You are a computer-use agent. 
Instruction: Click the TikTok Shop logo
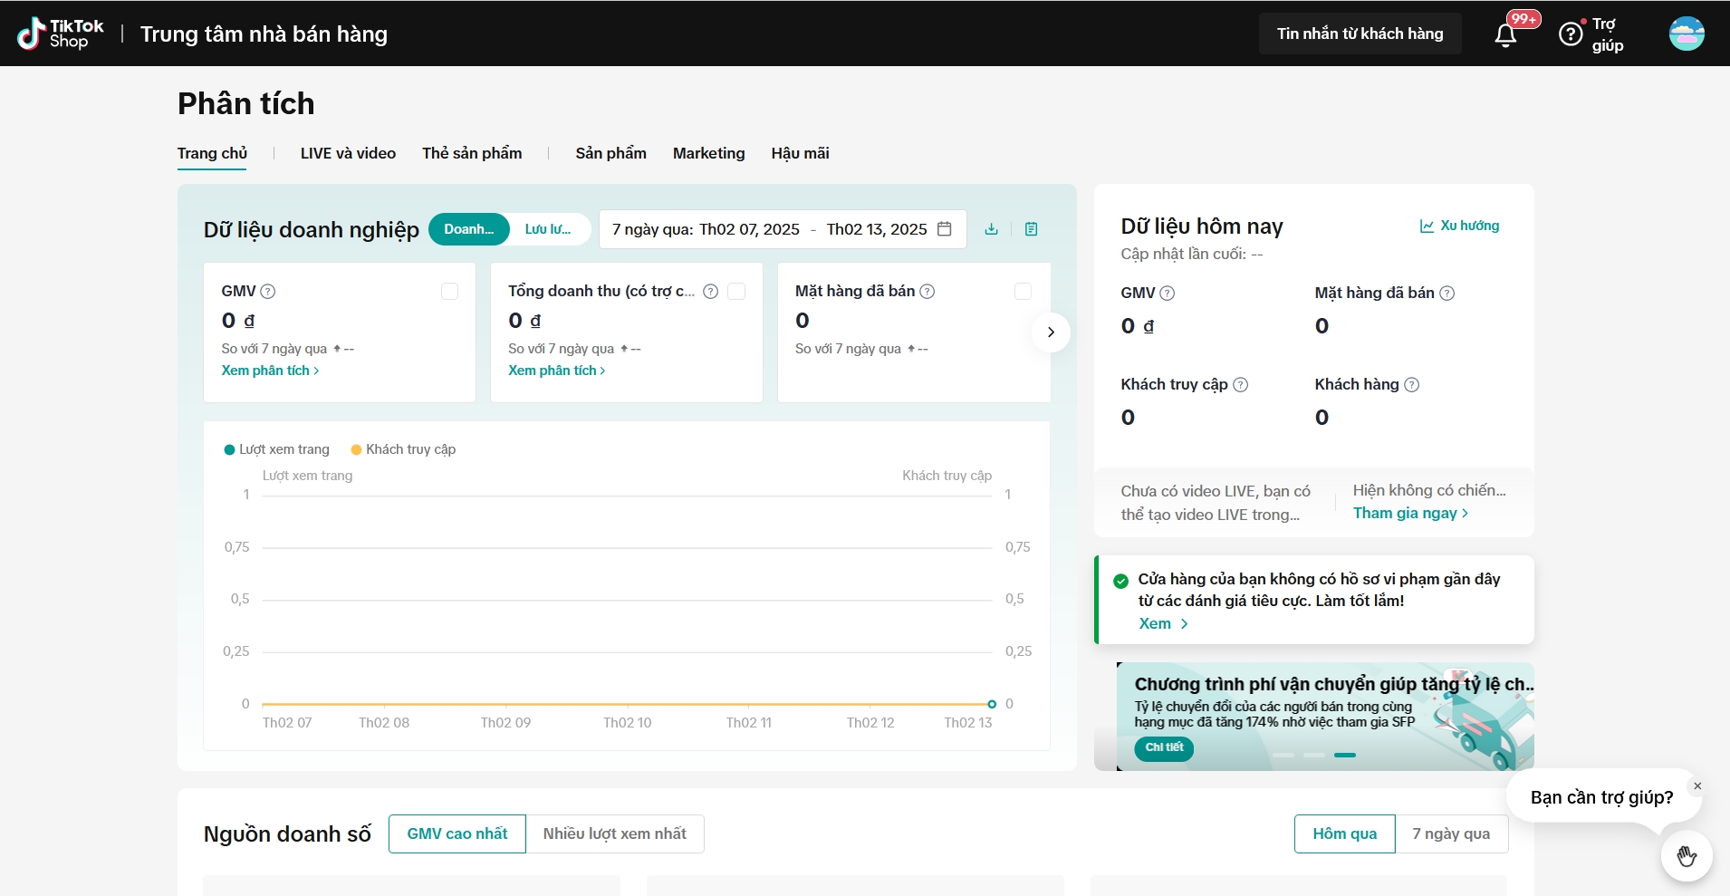[61, 34]
